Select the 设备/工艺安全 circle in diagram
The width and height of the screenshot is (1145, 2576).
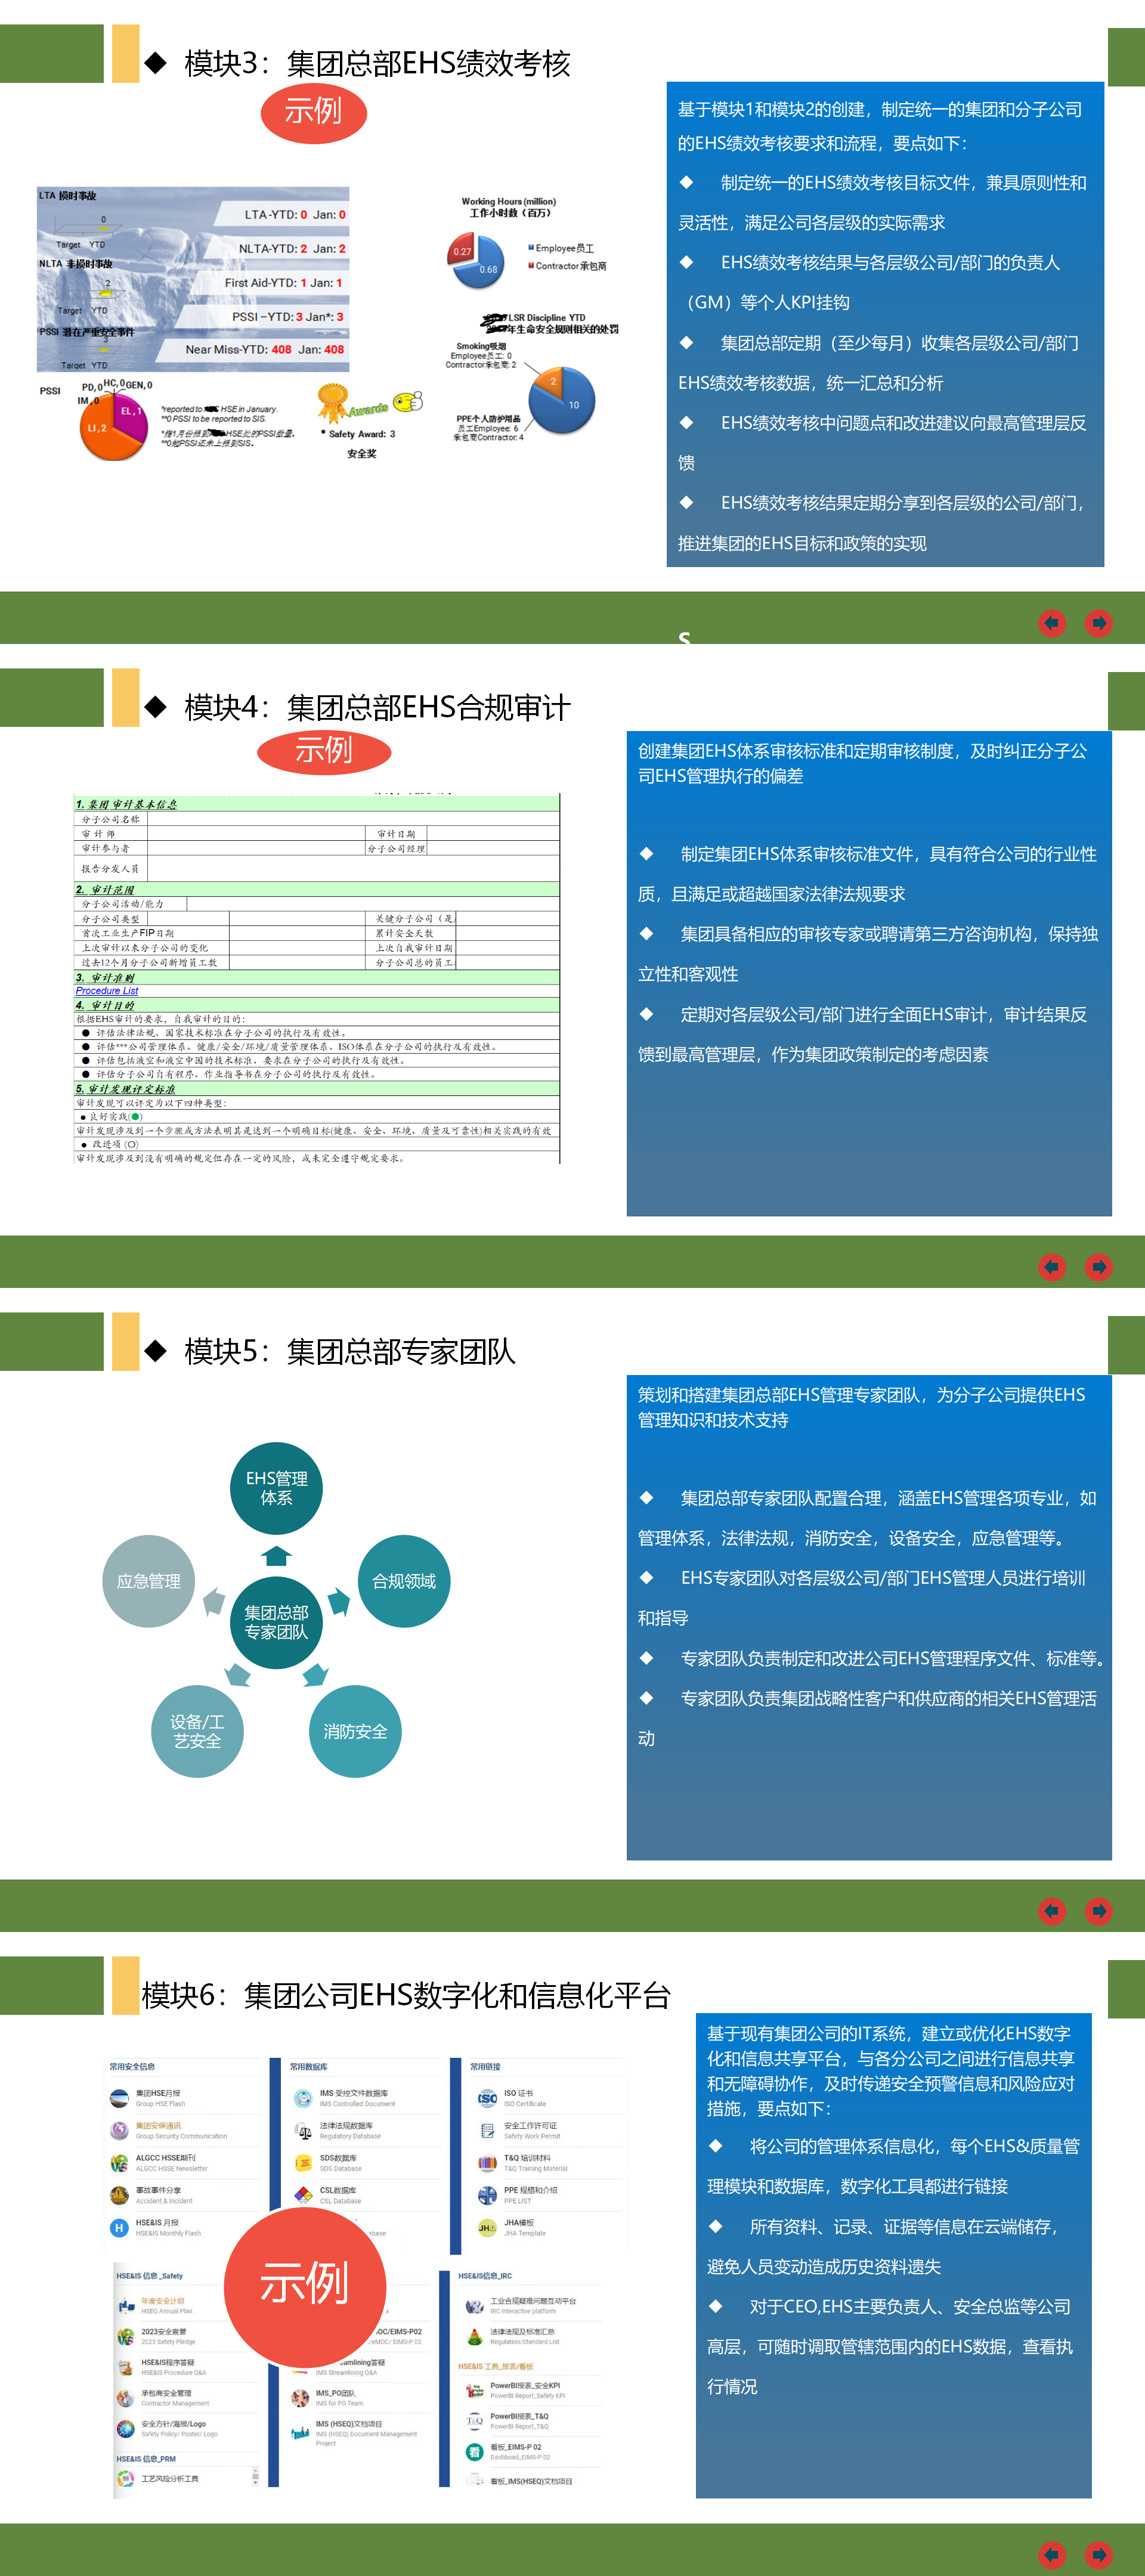click(x=197, y=1731)
